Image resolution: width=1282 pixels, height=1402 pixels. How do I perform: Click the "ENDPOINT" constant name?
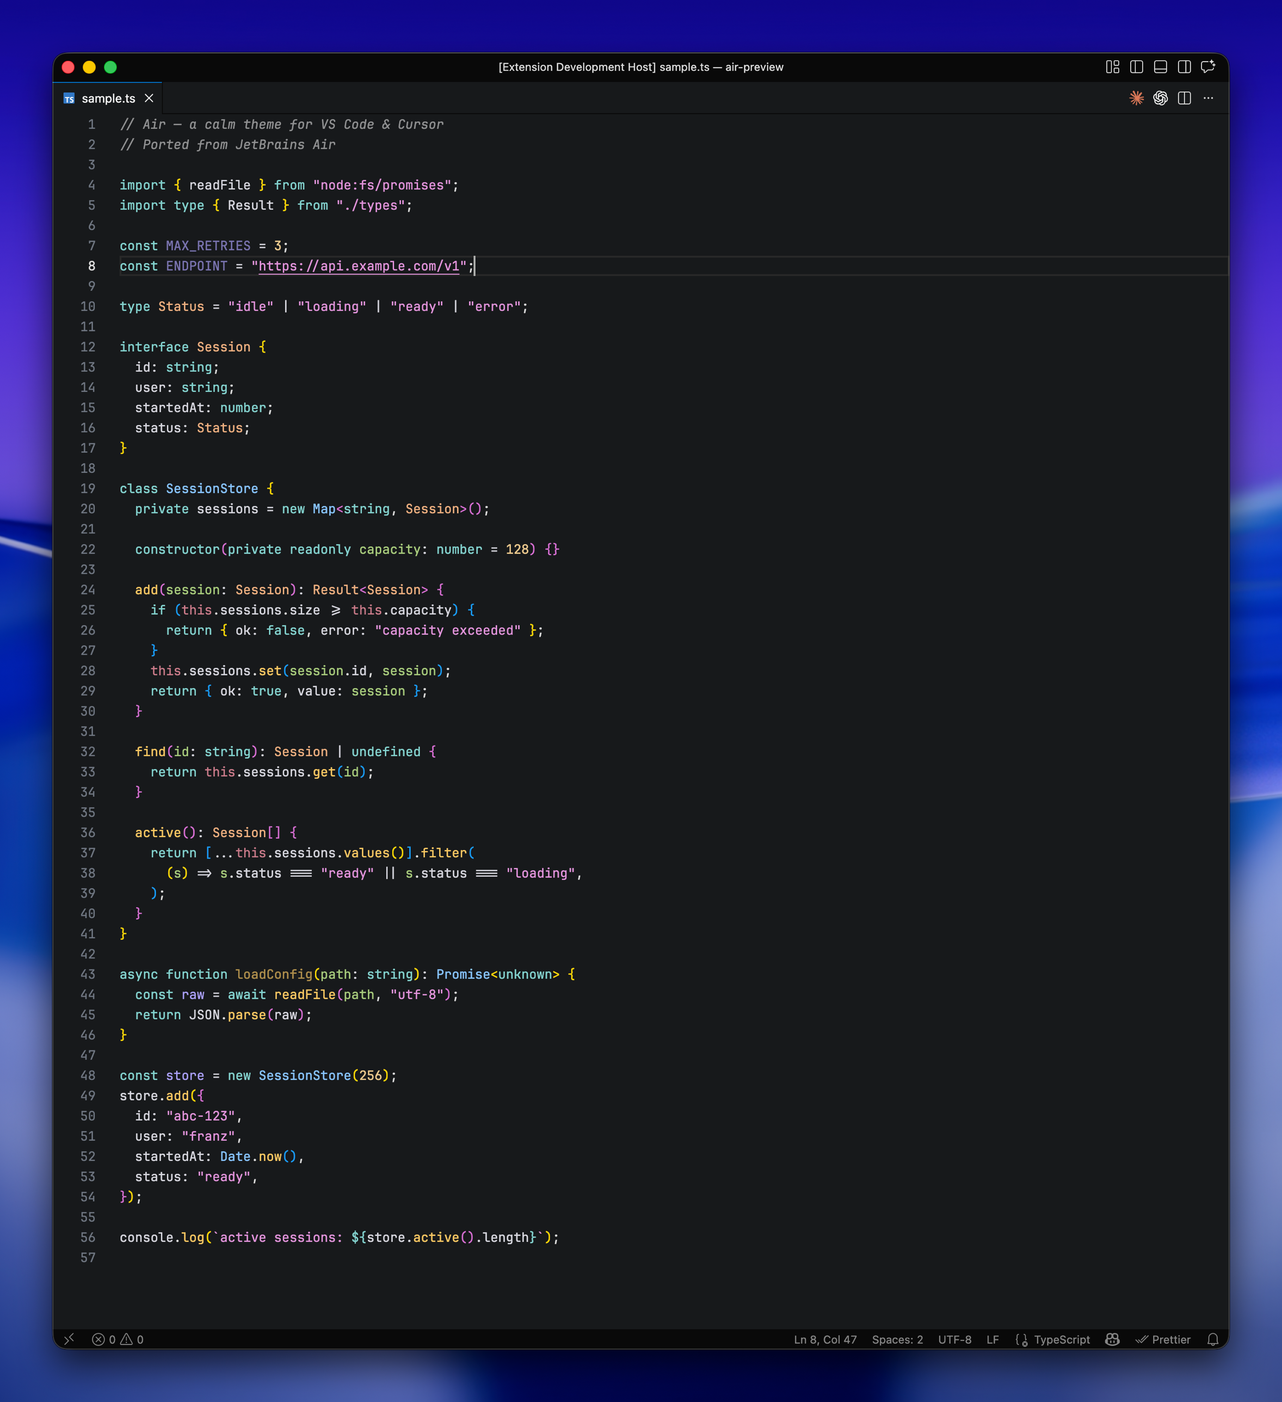click(197, 266)
